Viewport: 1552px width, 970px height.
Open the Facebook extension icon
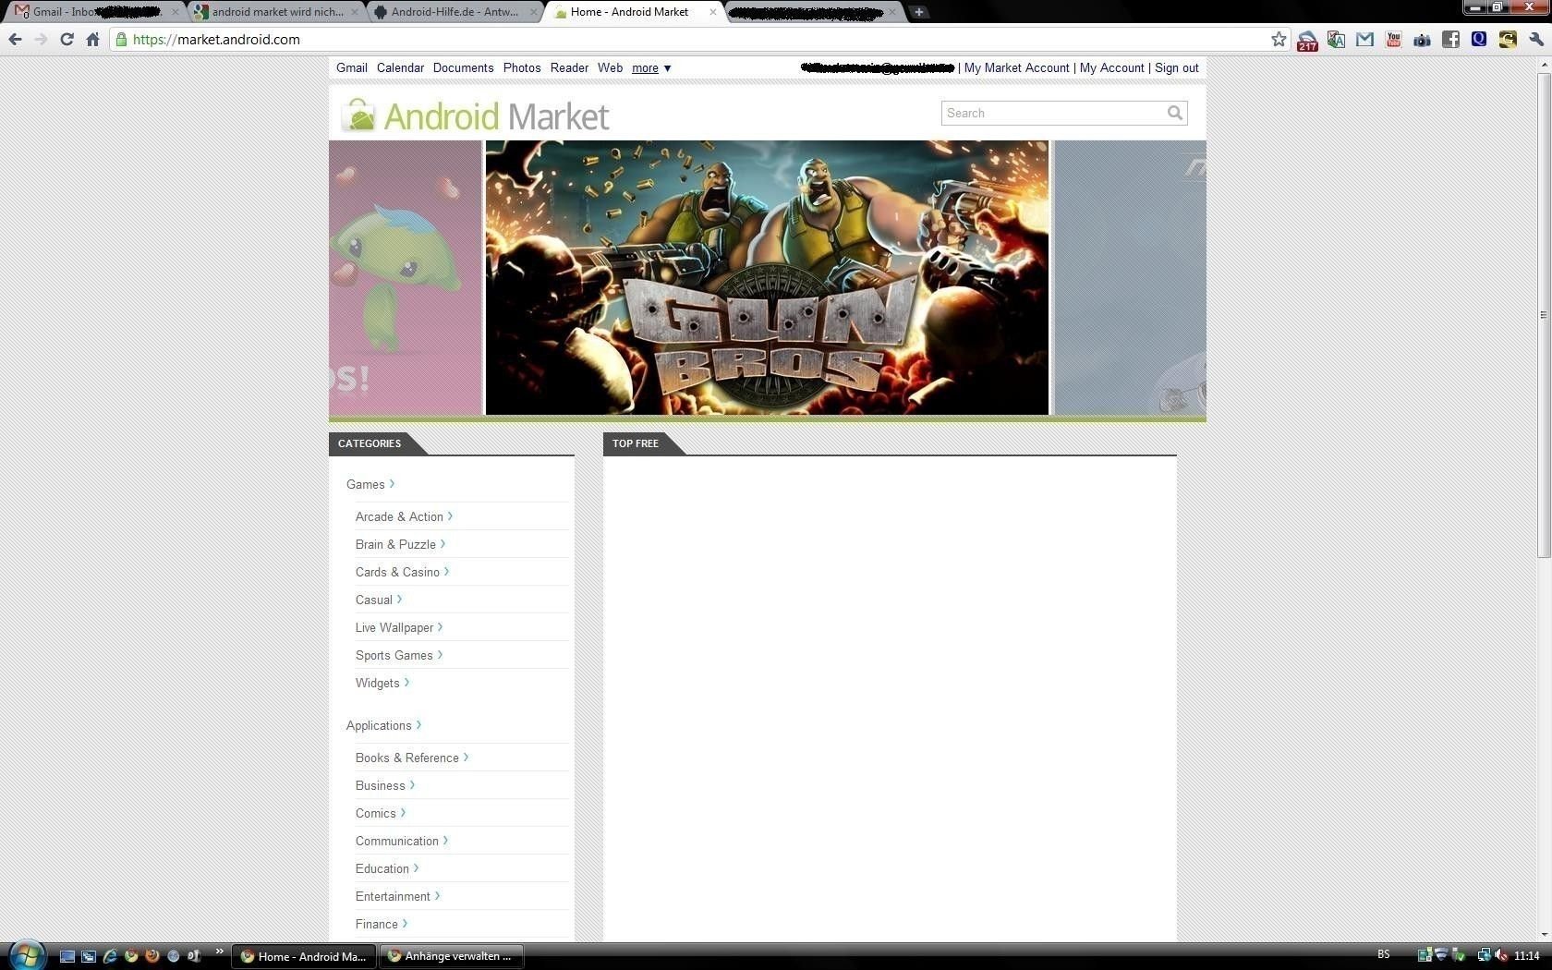point(1450,39)
